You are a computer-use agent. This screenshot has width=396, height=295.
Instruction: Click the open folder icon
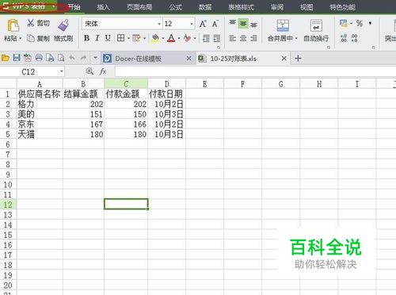point(6,58)
